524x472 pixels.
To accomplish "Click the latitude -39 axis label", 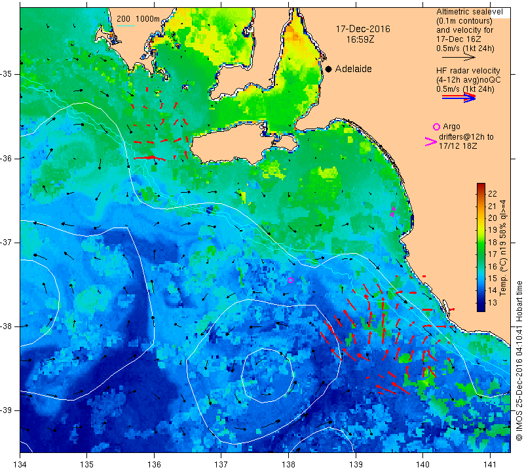I will [x=6, y=410].
